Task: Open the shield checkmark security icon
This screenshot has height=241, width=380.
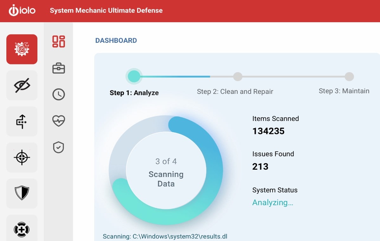Action: coord(58,147)
